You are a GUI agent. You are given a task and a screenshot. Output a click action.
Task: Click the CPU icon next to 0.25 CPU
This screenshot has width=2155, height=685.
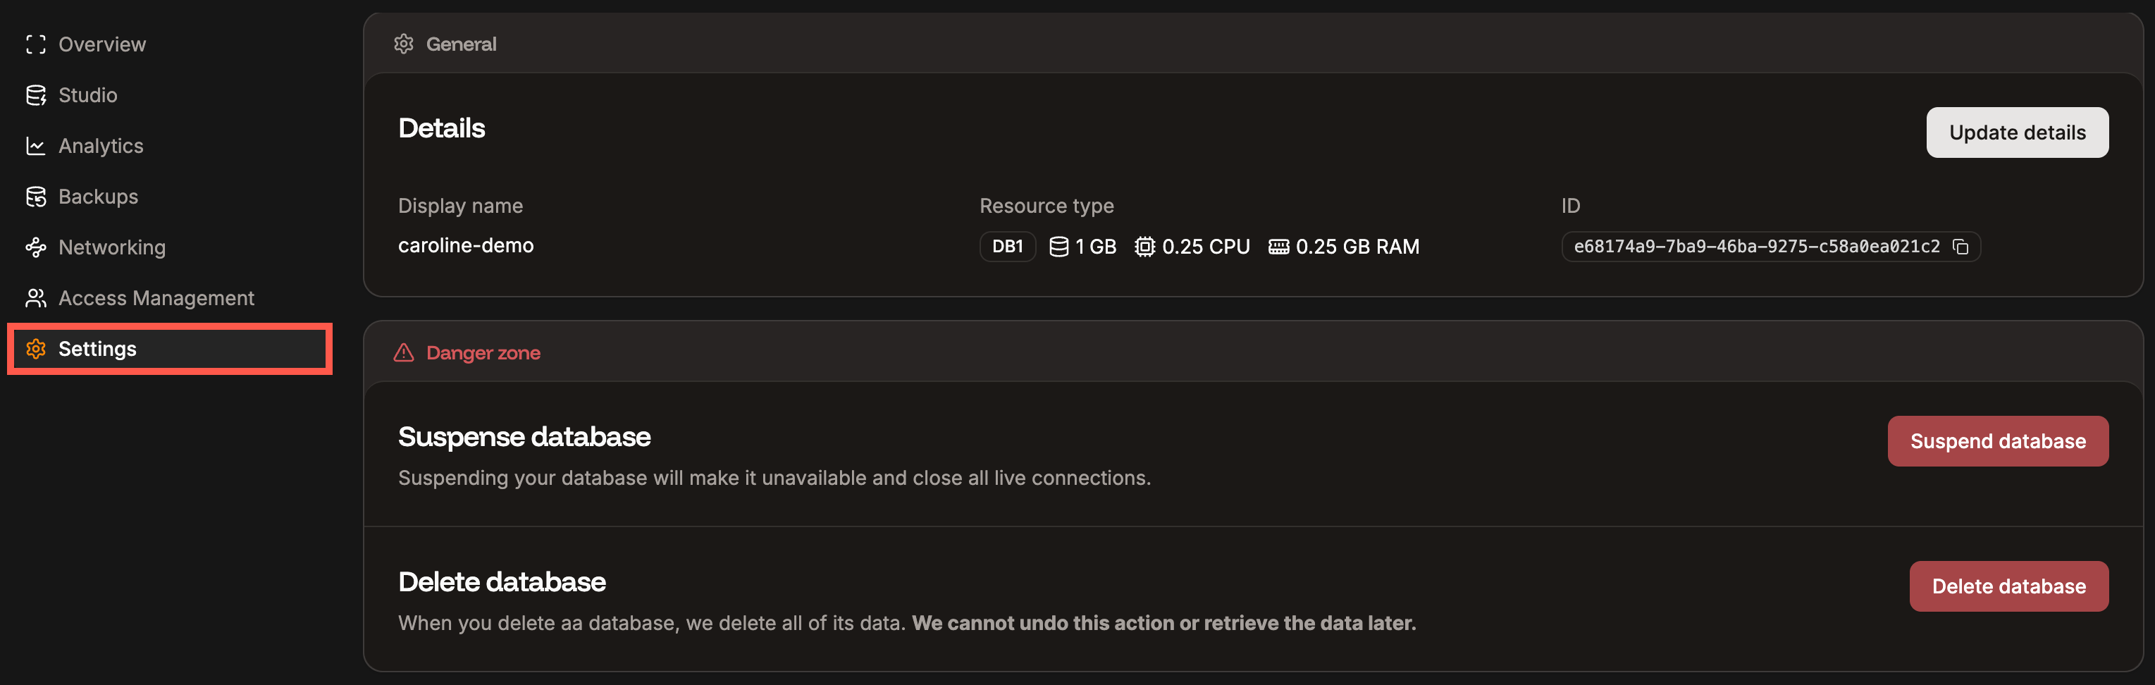pyautogui.click(x=1144, y=246)
